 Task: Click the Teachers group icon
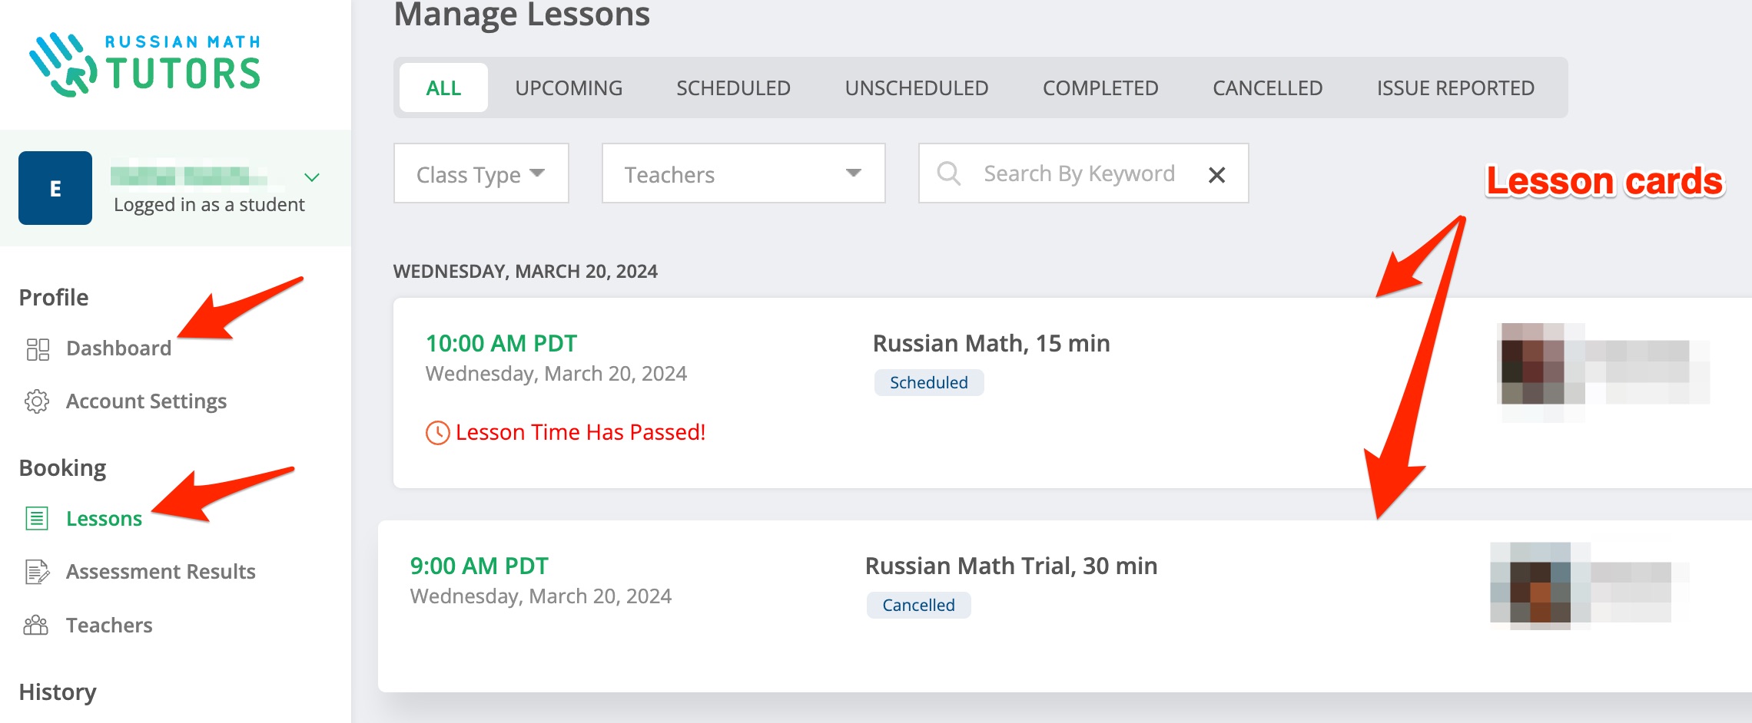(x=36, y=626)
